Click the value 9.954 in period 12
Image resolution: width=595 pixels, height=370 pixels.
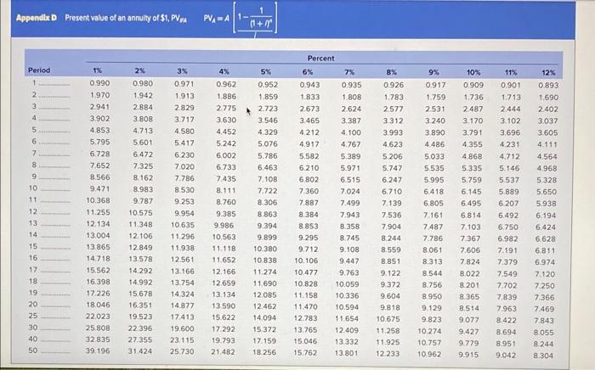184,214
